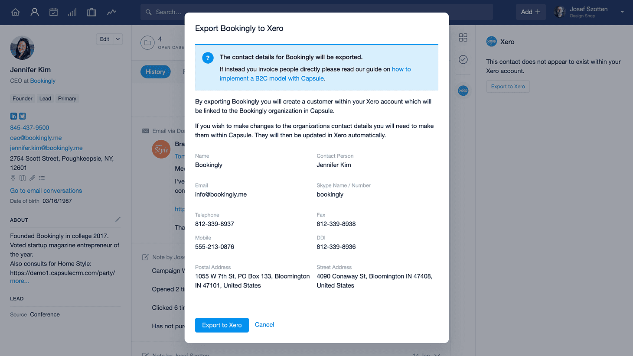Open the sales pipeline bar chart icon
Viewport: 633px width, 356px height.
coord(72,12)
